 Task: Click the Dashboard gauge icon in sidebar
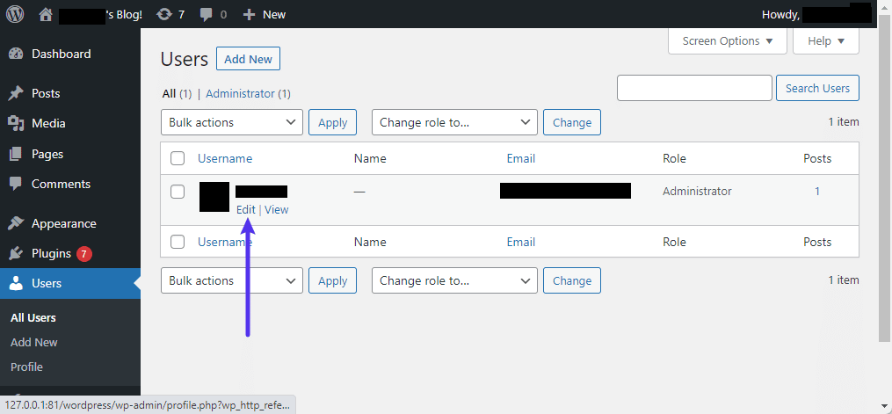[x=16, y=54]
